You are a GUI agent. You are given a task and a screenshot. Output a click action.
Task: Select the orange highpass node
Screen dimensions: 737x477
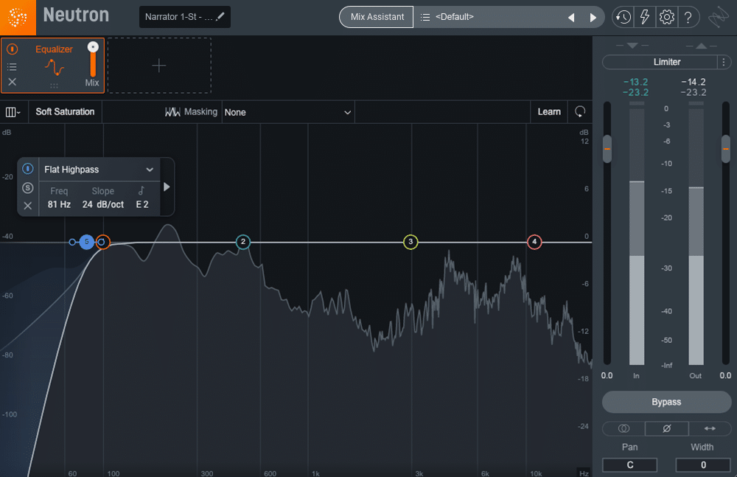[x=102, y=243]
